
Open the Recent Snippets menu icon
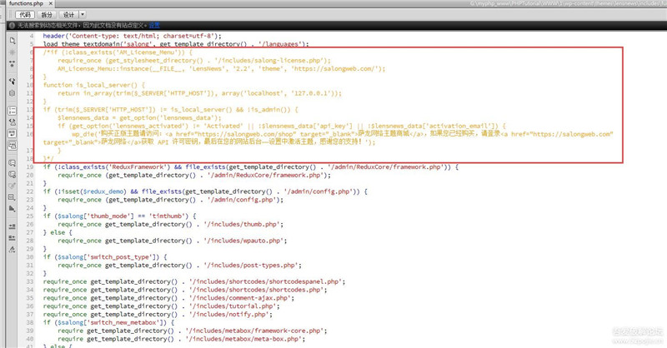13,197
